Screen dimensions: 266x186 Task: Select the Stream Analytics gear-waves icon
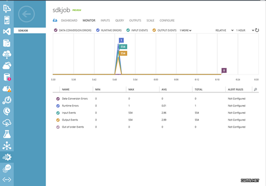coord(7,157)
